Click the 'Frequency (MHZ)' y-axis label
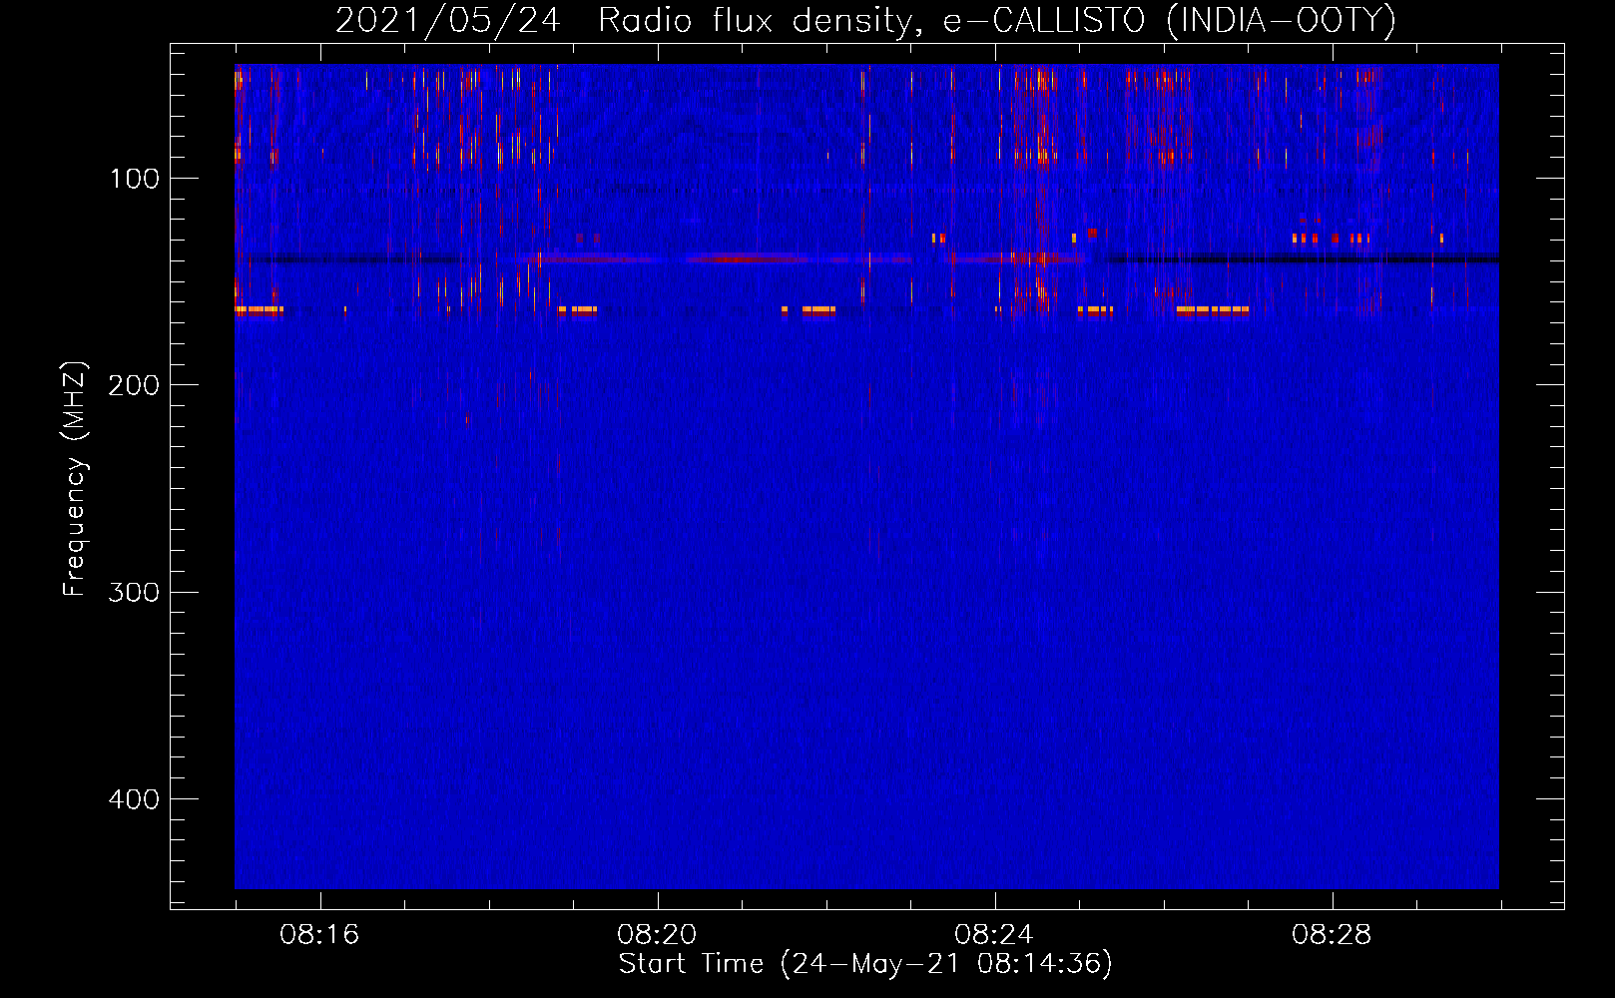 pos(75,478)
